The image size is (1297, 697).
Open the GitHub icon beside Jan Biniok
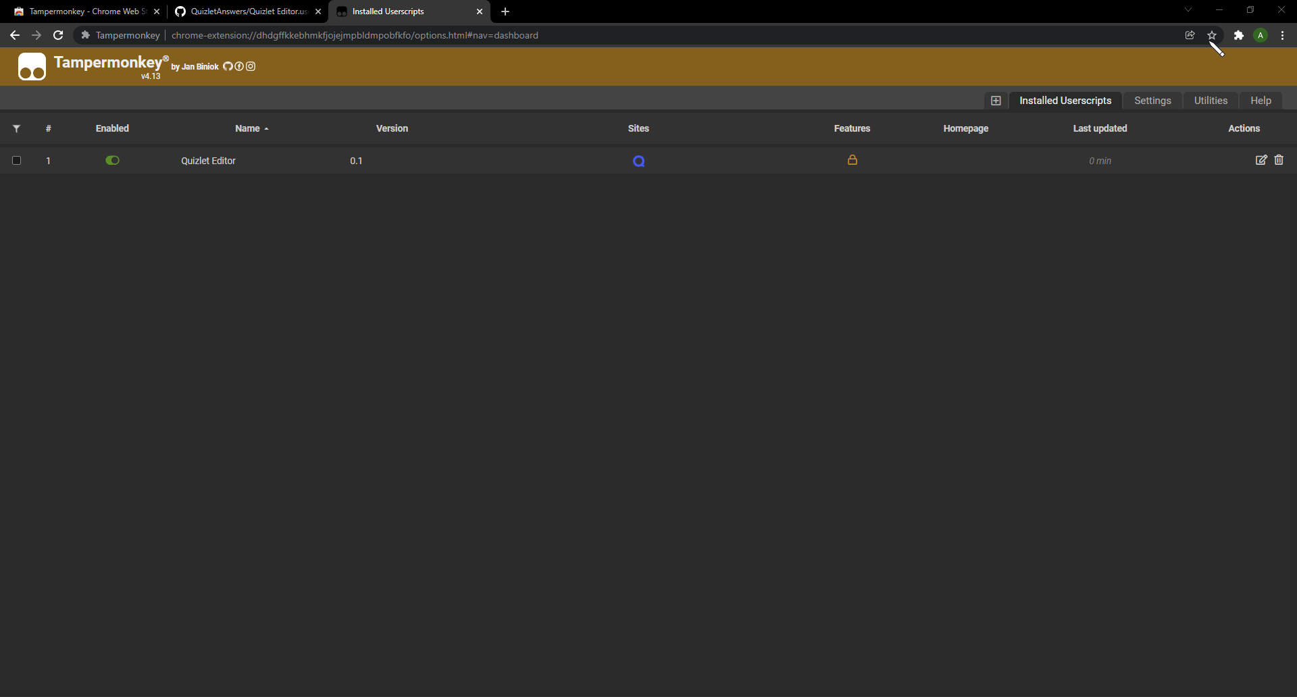point(228,66)
